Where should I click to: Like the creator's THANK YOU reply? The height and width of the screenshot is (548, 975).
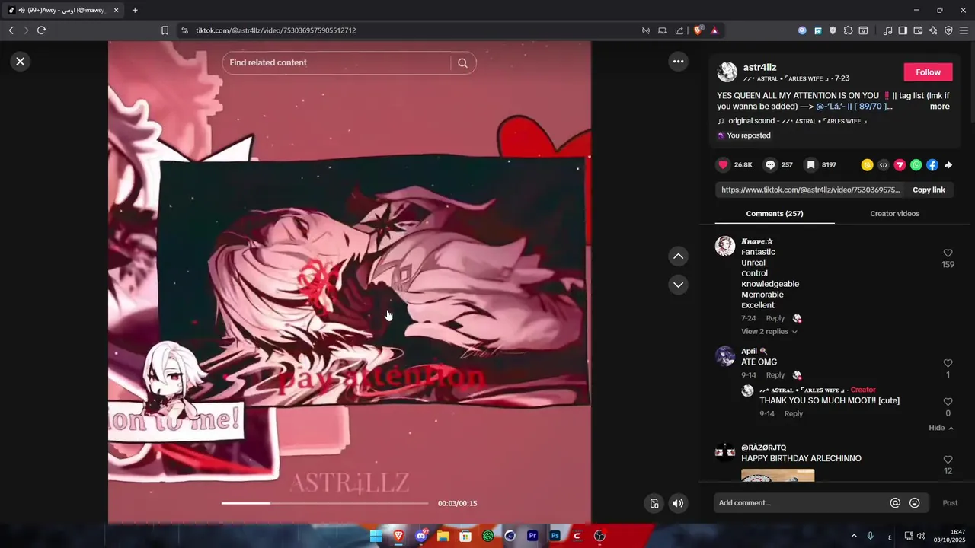(948, 402)
